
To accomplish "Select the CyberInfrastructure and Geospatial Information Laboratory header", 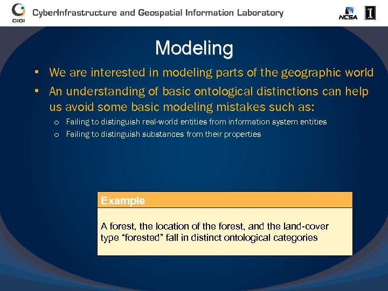I will pyautogui.click(x=158, y=12).
